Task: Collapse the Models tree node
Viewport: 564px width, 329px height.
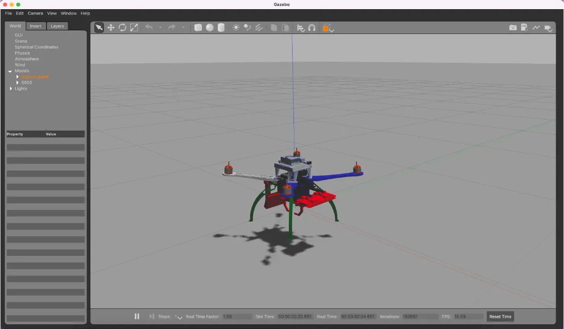Action: [x=10, y=71]
